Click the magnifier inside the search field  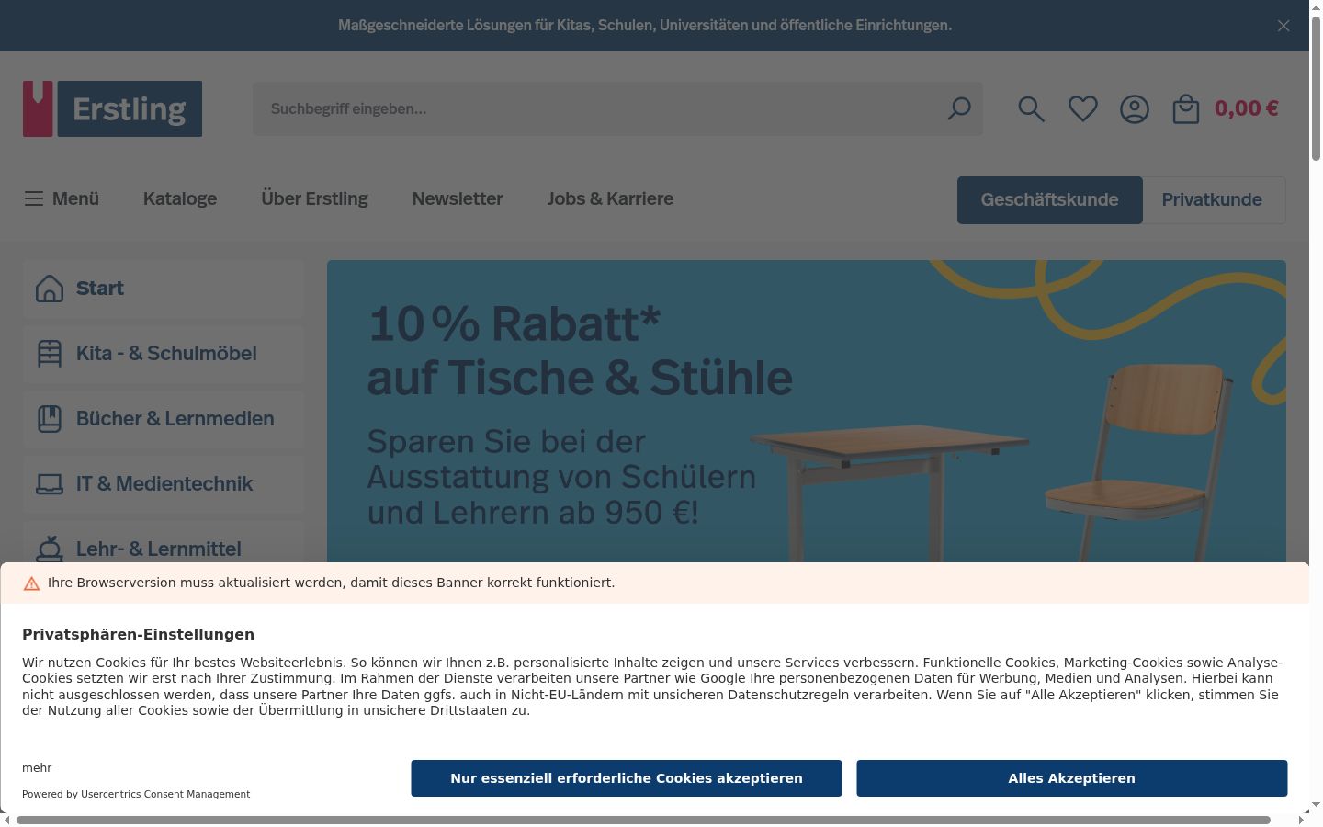click(959, 108)
